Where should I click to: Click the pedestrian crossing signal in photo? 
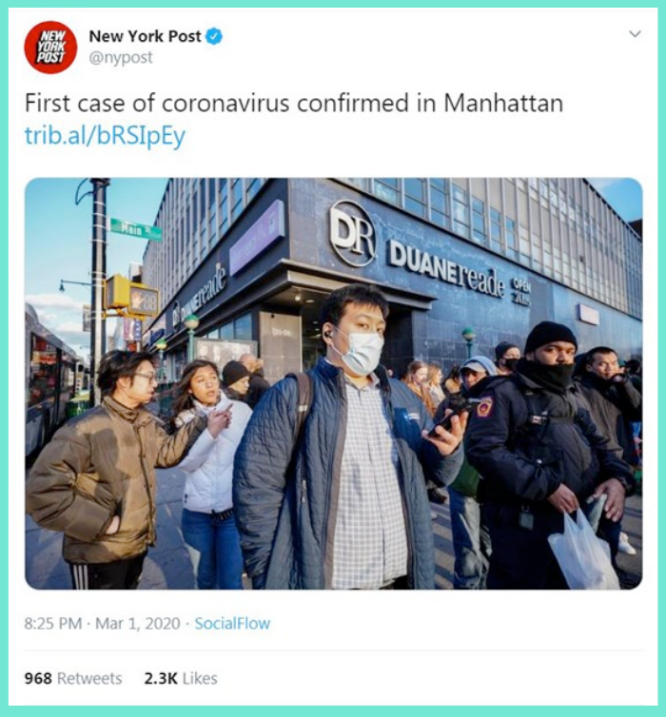coord(143,300)
